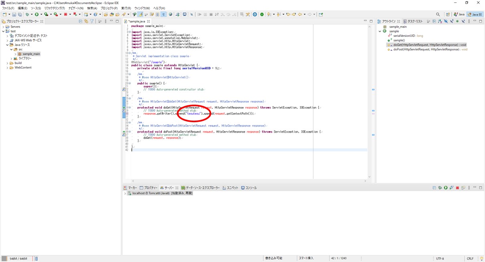Expand the localhost Tomcat8 server entry
485x262 pixels.
point(125,193)
